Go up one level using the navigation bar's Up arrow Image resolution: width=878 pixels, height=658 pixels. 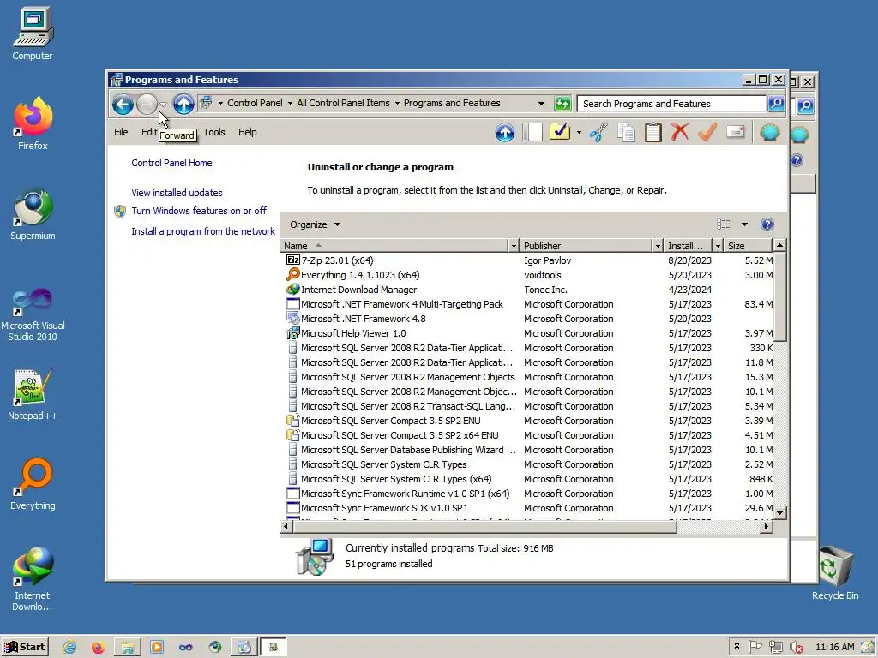pos(183,104)
